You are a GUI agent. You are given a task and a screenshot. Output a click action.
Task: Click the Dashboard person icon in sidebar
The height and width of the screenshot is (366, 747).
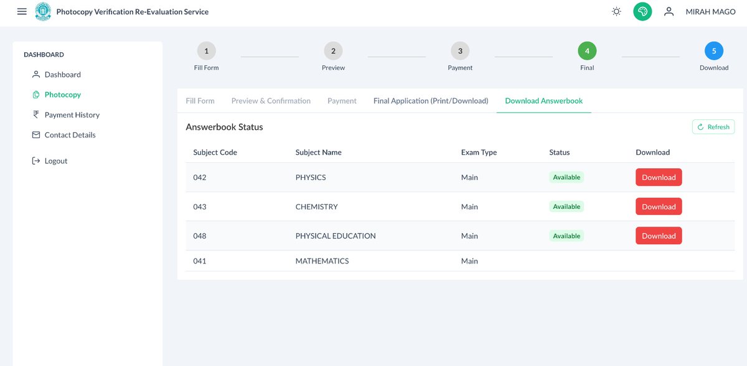[x=35, y=75]
